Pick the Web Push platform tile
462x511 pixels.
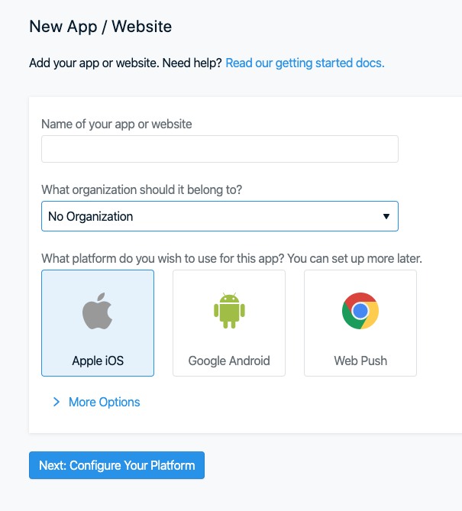360,323
